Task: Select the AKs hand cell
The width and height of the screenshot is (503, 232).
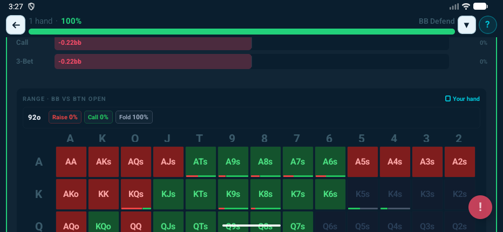Action: pos(103,162)
